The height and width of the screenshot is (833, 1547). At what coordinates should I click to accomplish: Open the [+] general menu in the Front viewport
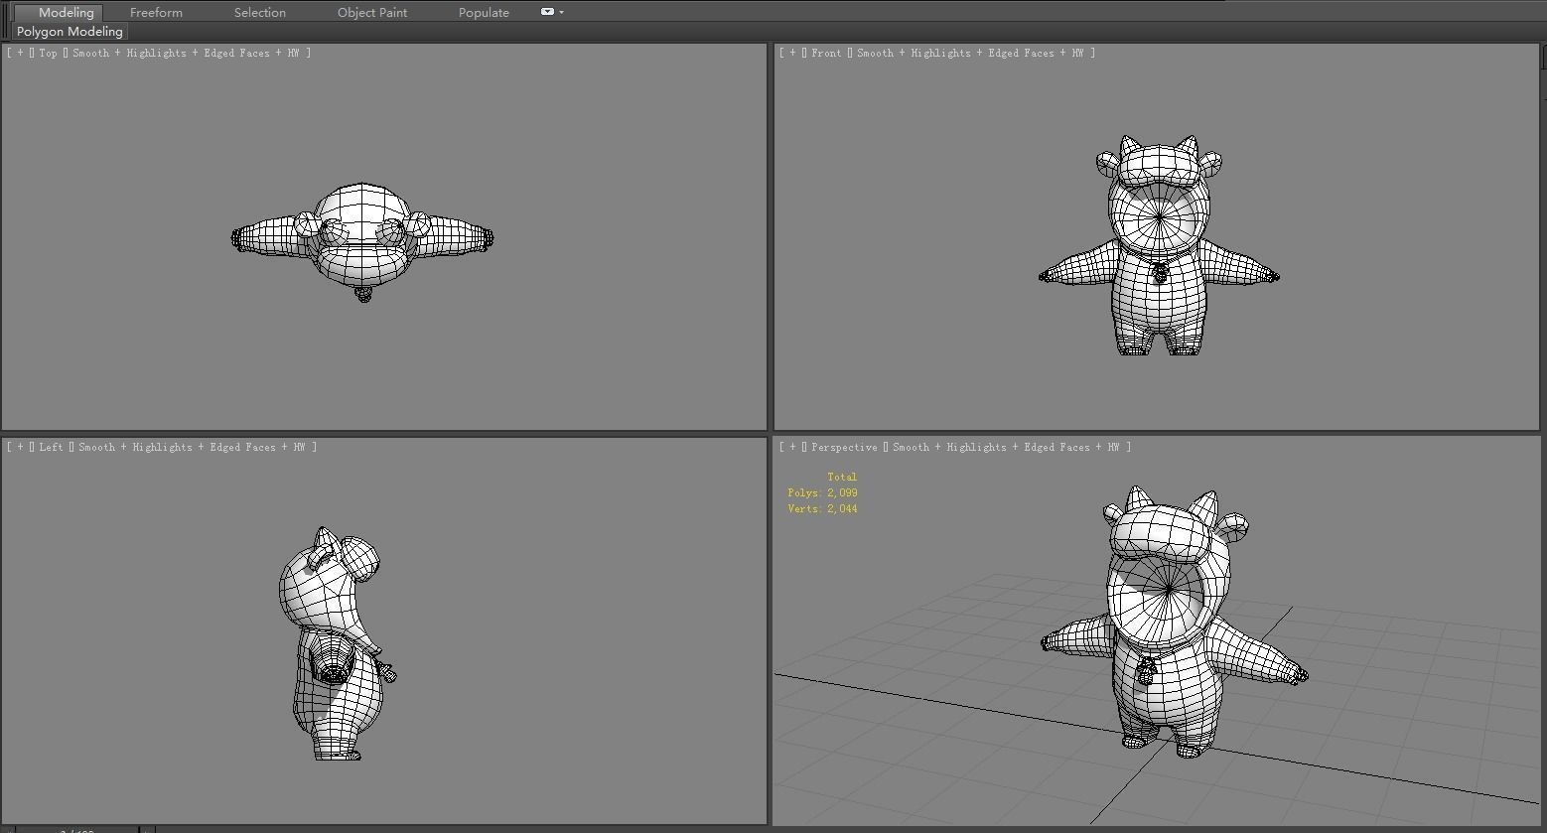point(792,53)
